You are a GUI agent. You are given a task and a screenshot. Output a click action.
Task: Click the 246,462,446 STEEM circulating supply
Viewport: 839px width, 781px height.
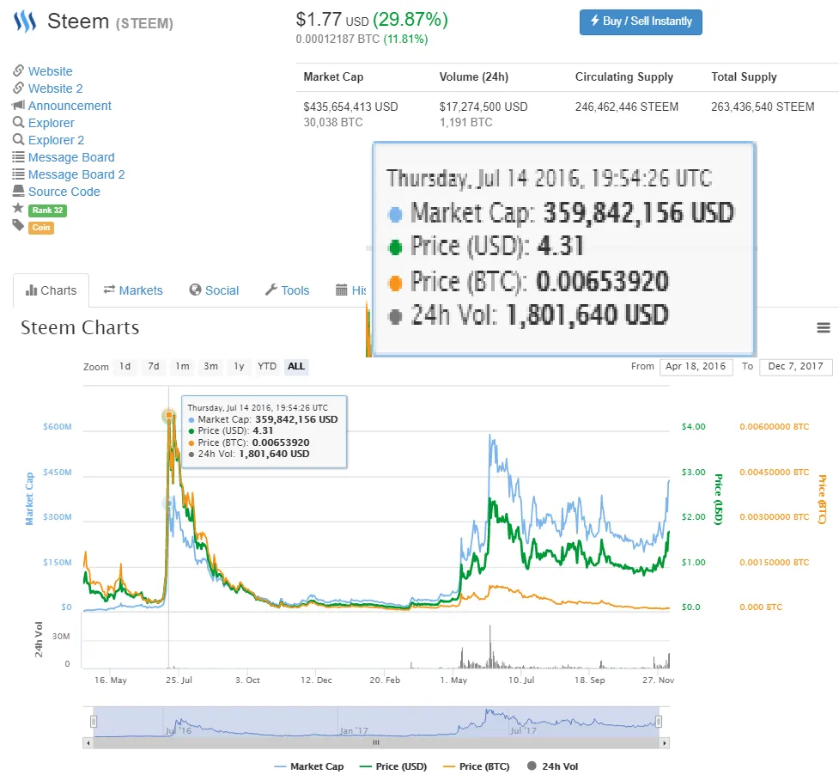click(627, 107)
